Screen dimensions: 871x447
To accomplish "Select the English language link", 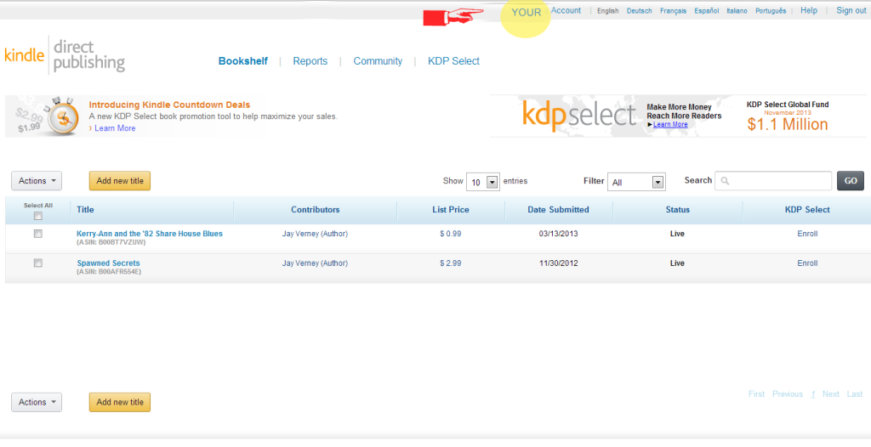I will pyautogui.click(x=607, y=10).
